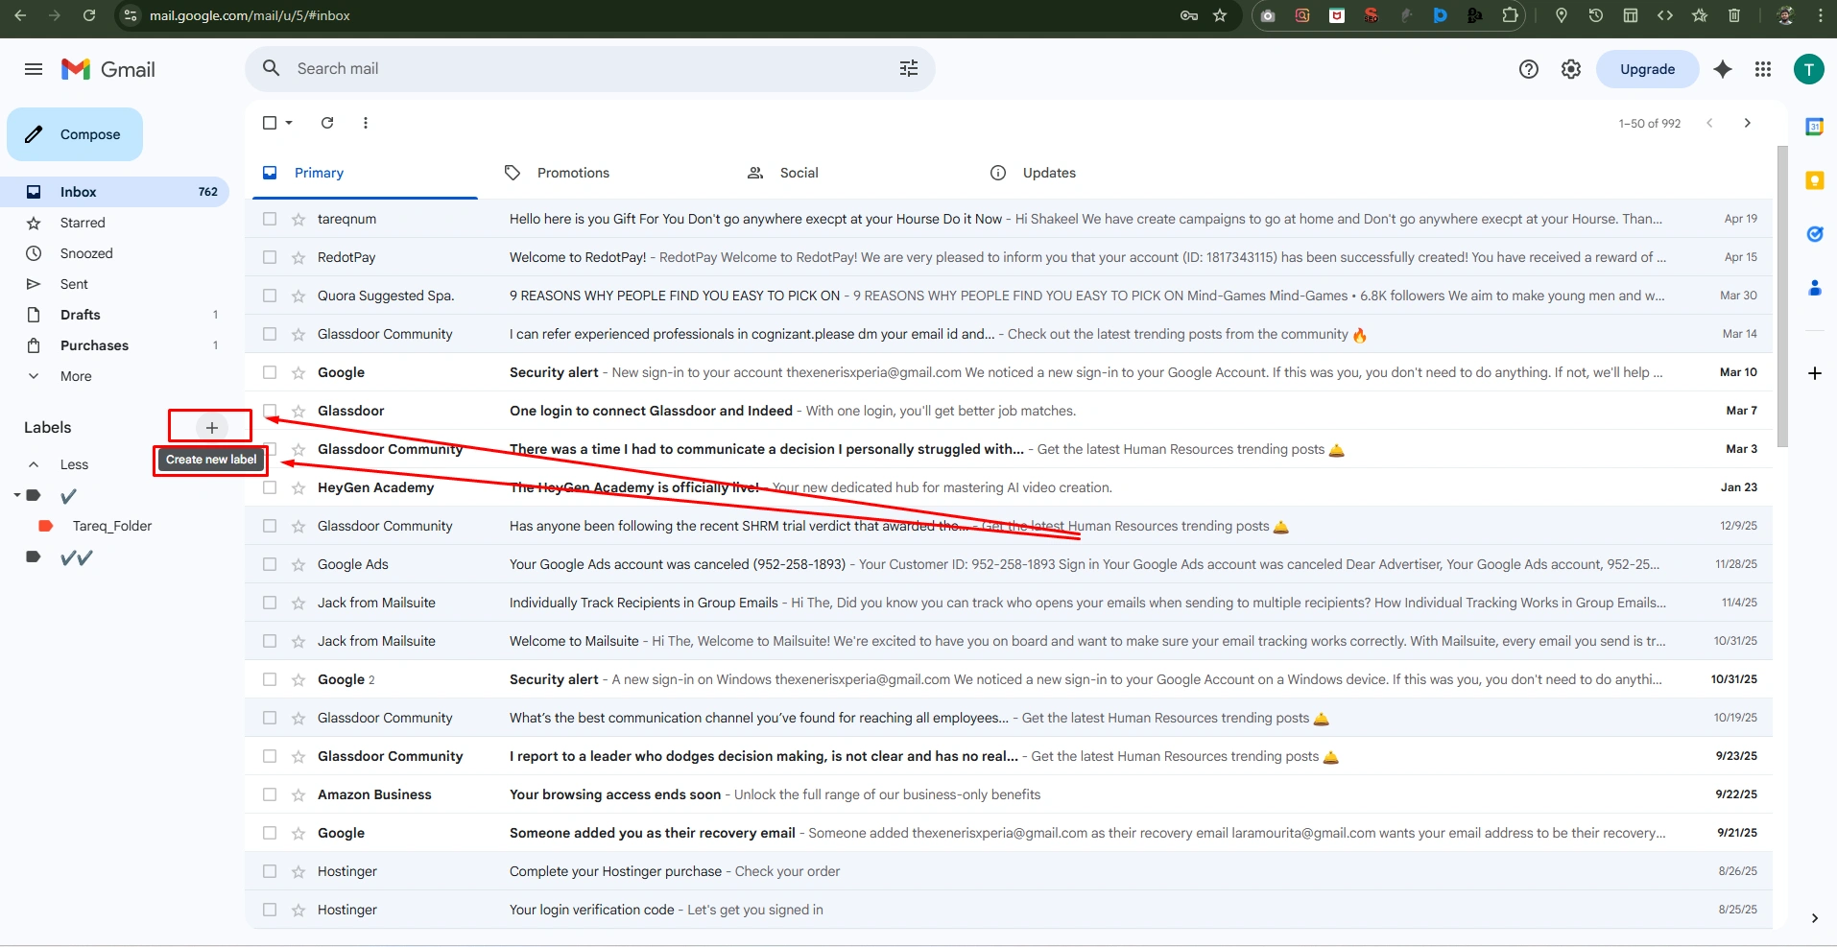The image size is (1837, 947).
Task: Open the Support help icon
Action: pyautogui.click(x=1529, y=69)
